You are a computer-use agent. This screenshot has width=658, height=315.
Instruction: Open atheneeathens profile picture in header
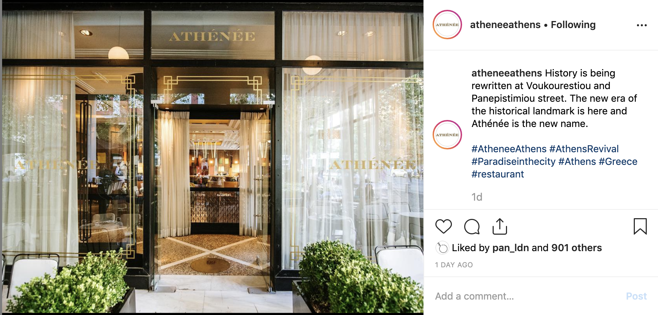(447, 25)
